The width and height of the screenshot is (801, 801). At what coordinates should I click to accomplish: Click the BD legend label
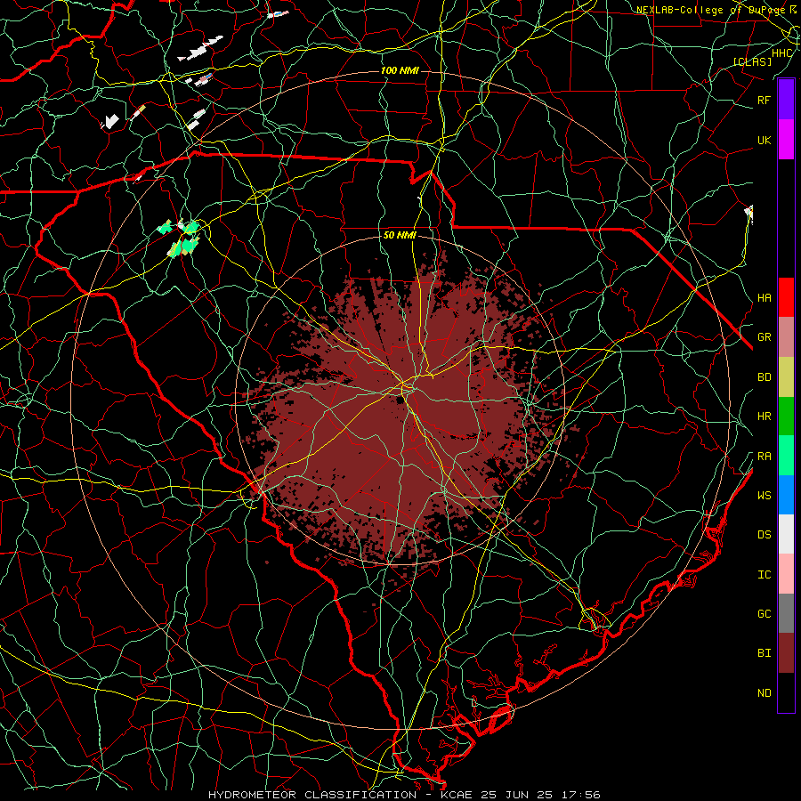[765, 377]
